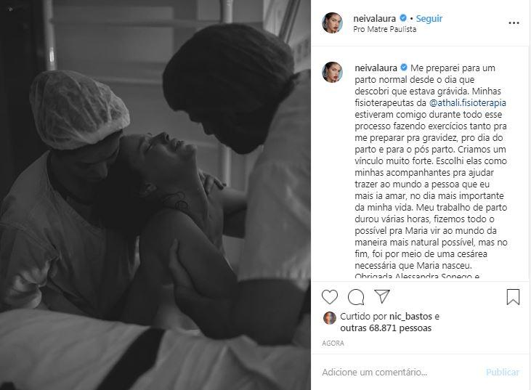Open comments via speech bubble icon
Image resolution: width=531 pixels, height=390 pixels.
[x=356, y=297]
